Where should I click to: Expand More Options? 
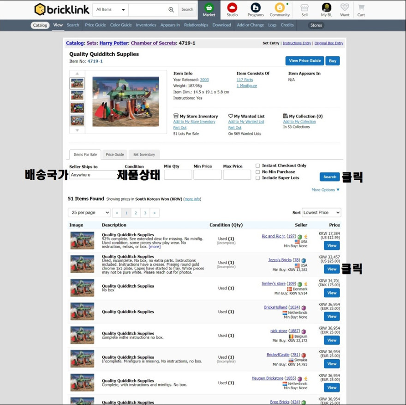point(325,190)
